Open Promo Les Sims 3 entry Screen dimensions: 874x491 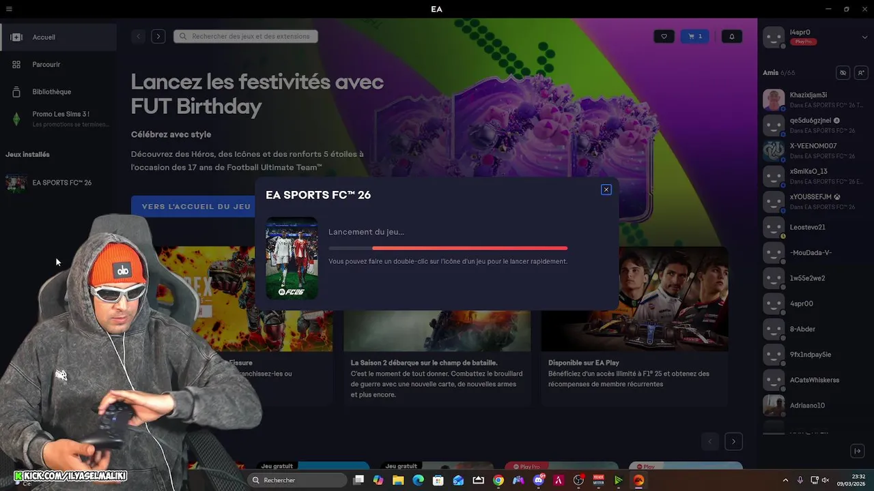click(x=59, y=119)
